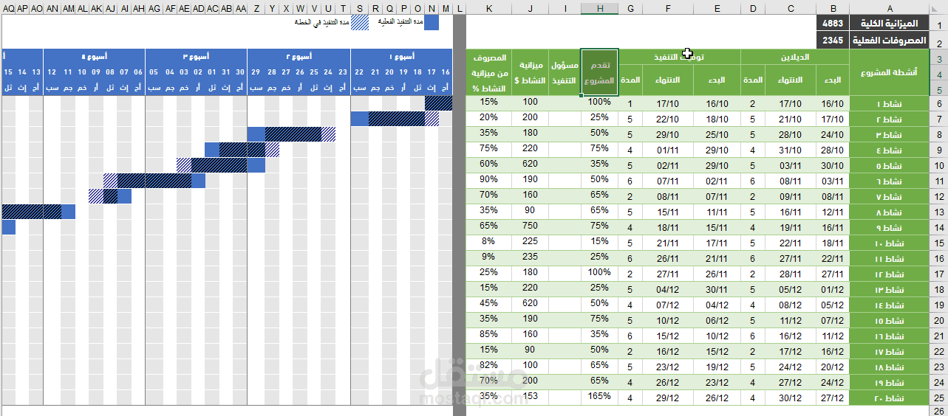Click column AN header
Image resolution: width=948 pixels, height=416 pixels.
(52, 8)
